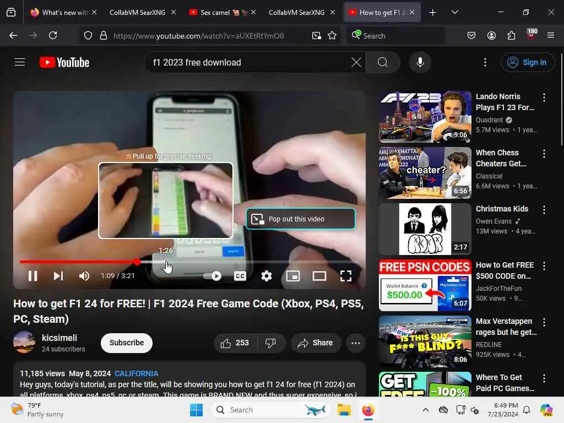
Task: Open a new browser tab
Action: pyautogui.click(x=432, y=12)
